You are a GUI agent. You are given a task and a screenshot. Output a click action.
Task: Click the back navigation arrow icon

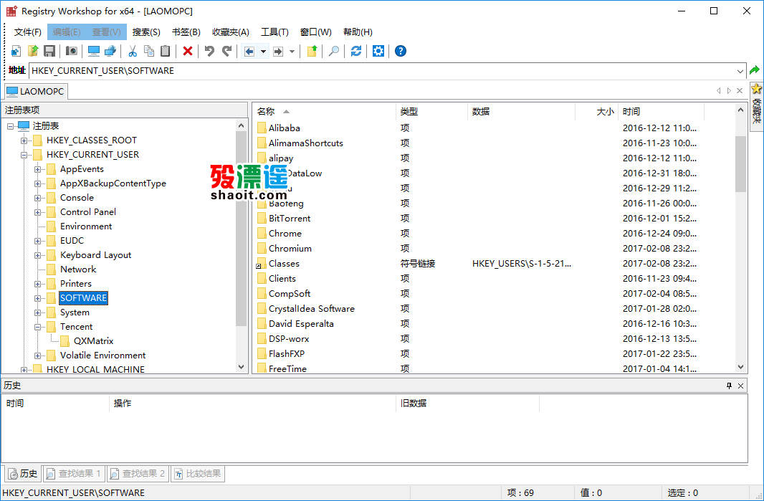pos(249,51)
